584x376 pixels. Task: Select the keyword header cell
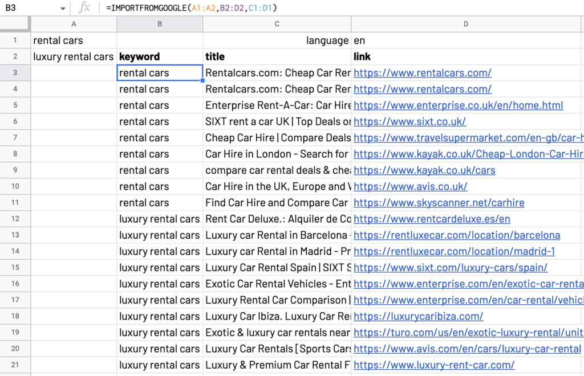pos(160,56)
